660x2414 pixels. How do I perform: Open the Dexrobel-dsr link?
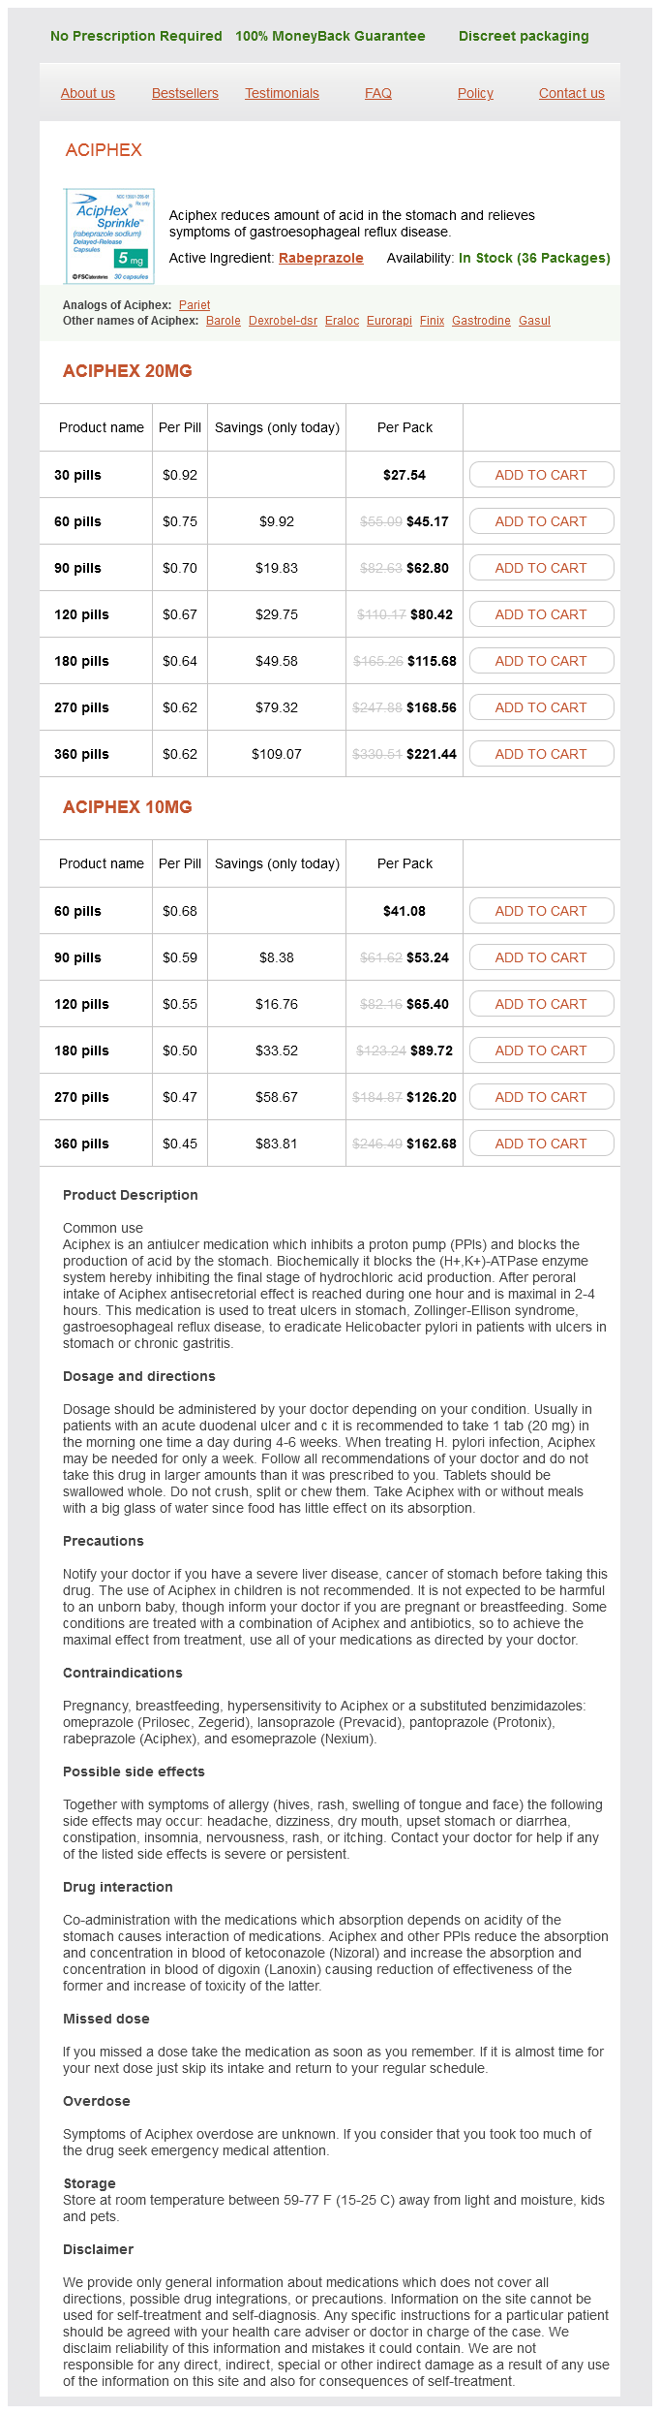(283, 321)
